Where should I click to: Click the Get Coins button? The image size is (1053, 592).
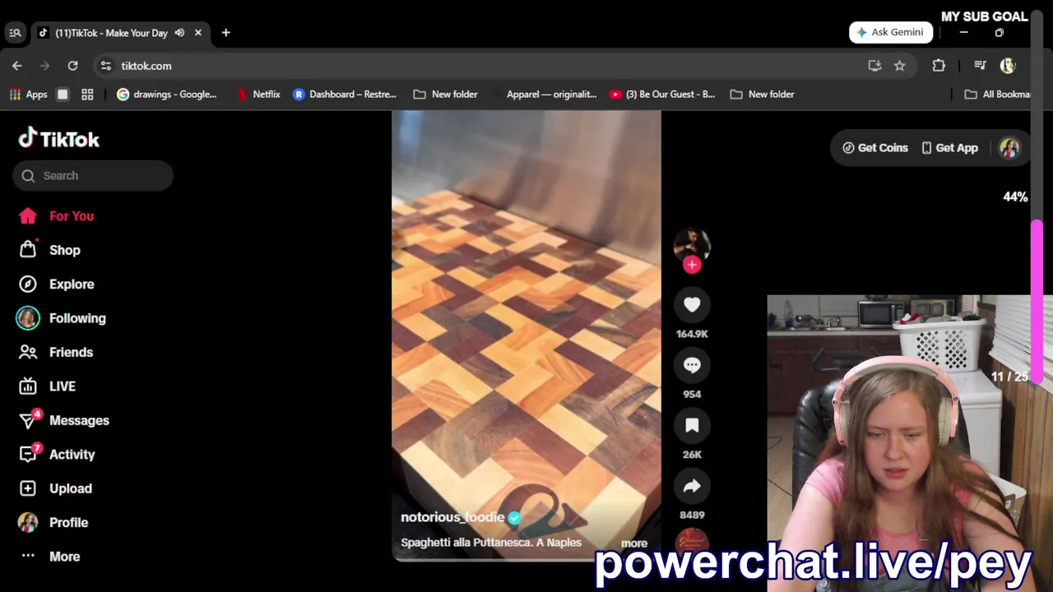[x=875, y=148]
